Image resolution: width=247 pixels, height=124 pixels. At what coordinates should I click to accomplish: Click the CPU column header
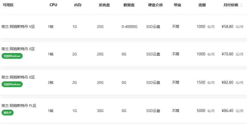pyautogui.click(x=53, y=5)
